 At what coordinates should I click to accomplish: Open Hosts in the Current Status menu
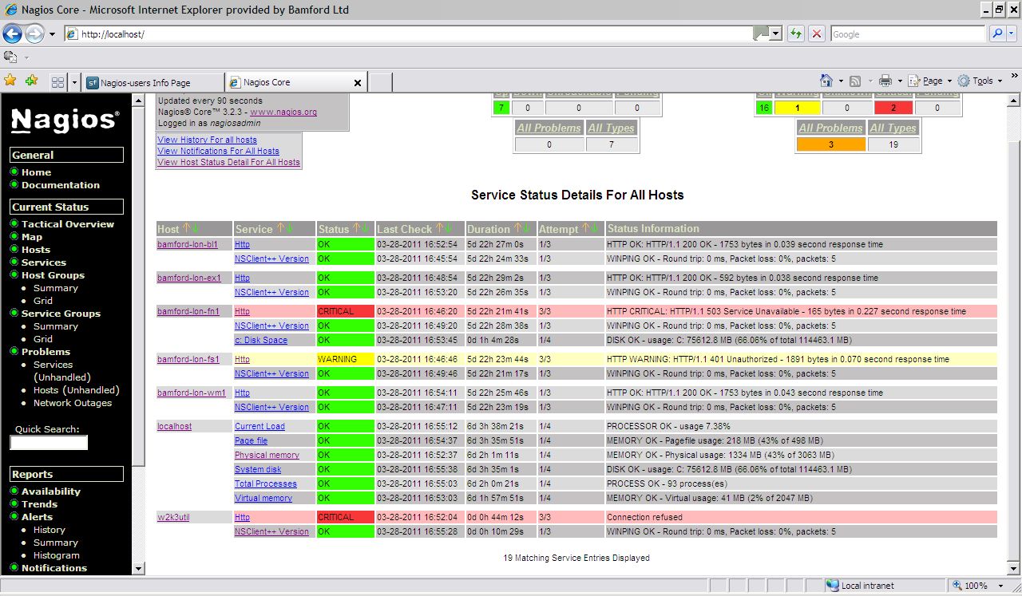36,250
